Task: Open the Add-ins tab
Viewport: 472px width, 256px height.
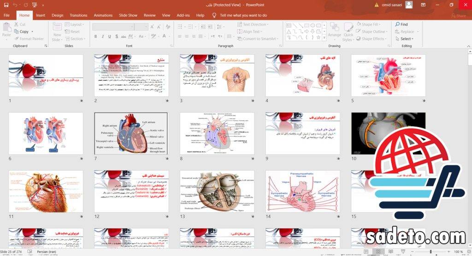Action: click(x=183, y=15)
